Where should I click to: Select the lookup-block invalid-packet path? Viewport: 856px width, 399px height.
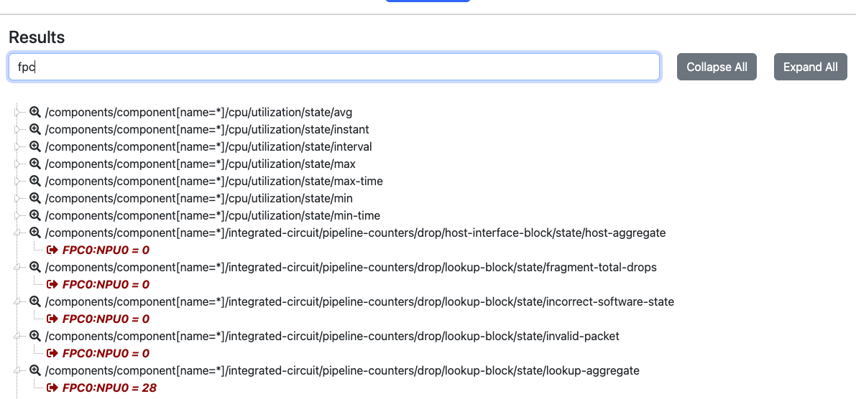pos(331,337)
